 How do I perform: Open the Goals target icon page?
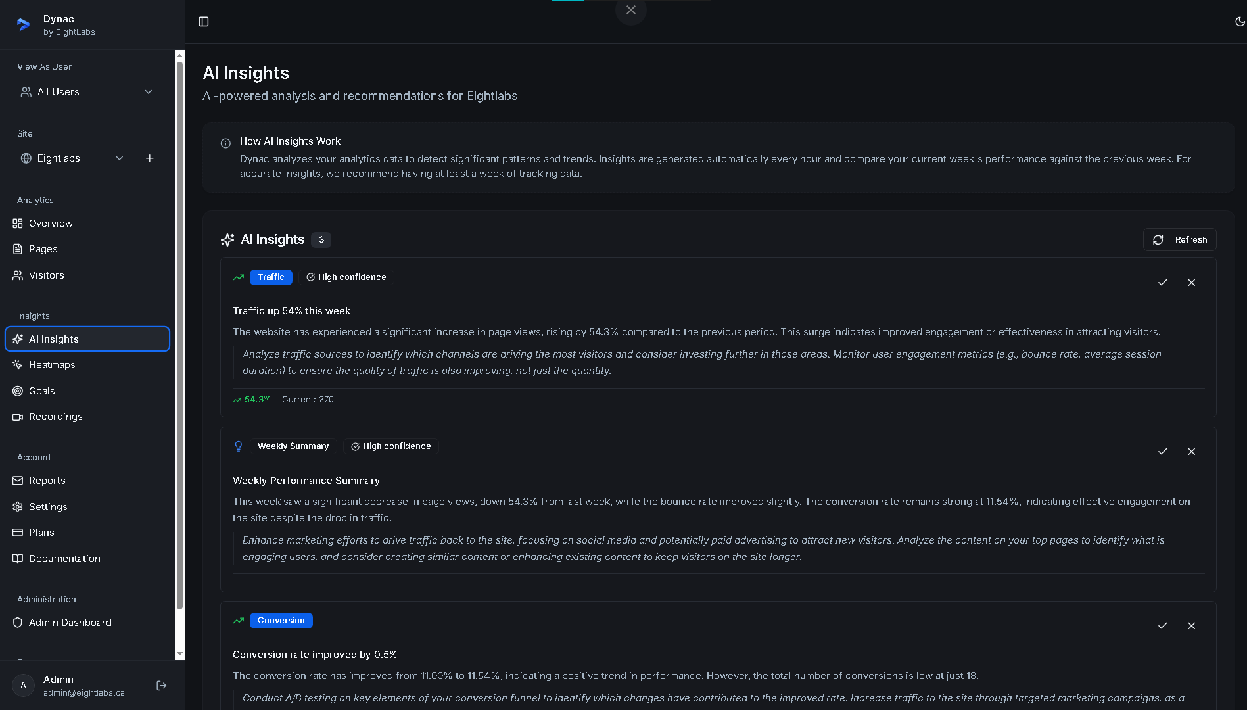click(18, 391)
